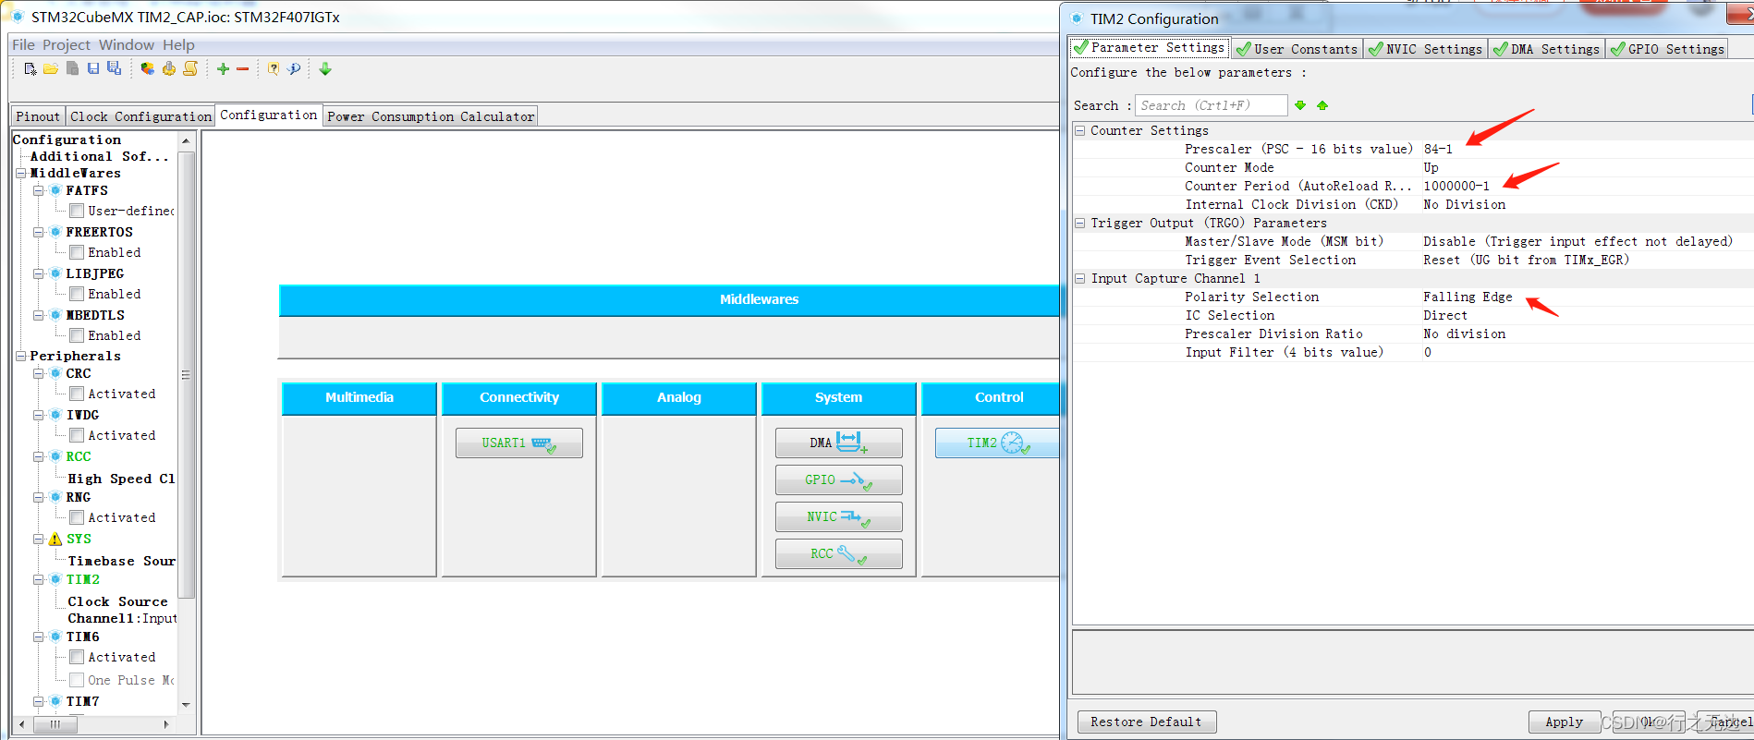Collapse the RCC tree node

(x=39, y=456)
